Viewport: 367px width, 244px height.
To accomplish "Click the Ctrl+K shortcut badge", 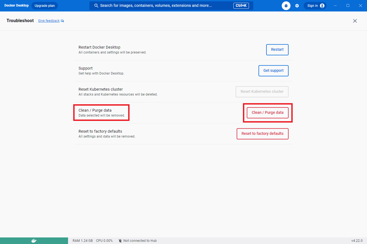I will 241,6.
